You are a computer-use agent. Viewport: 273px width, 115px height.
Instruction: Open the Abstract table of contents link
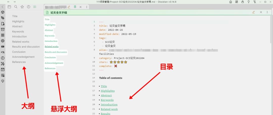(106, 95)
